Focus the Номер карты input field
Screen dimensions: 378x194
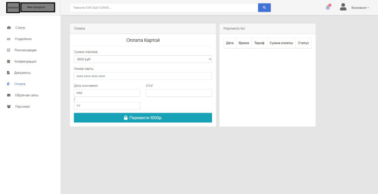143,76
